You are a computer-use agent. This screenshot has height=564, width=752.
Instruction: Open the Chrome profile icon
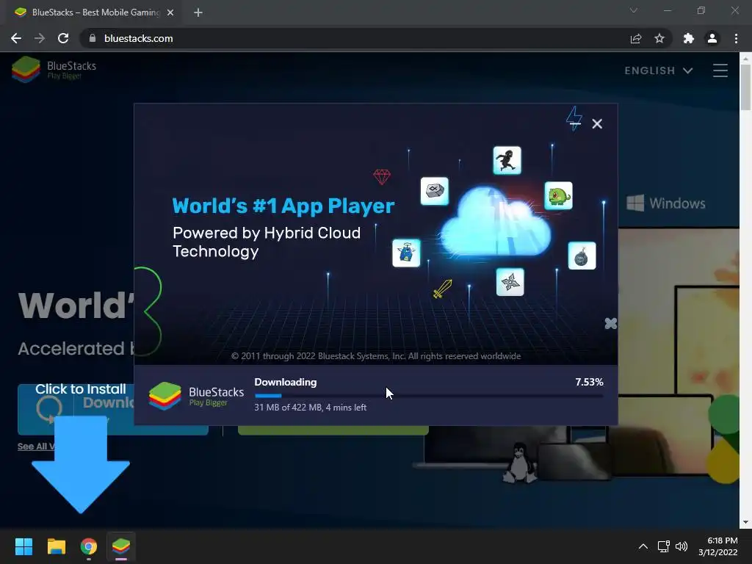[712, 38]
